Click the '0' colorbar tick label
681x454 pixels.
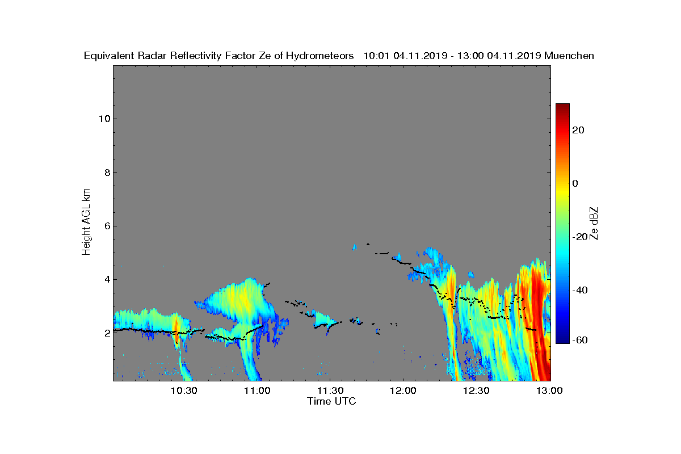(x=576, y=183)
